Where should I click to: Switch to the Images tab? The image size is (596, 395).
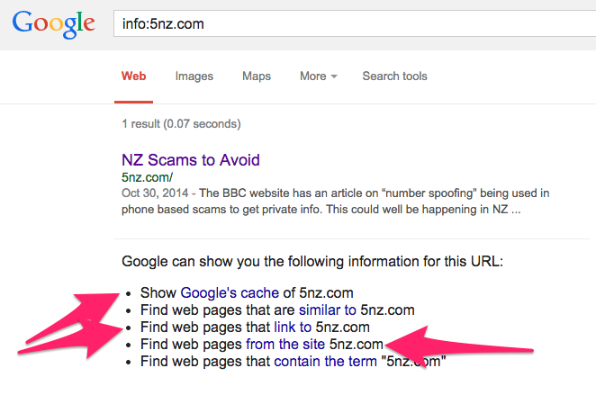coord(194,76)
